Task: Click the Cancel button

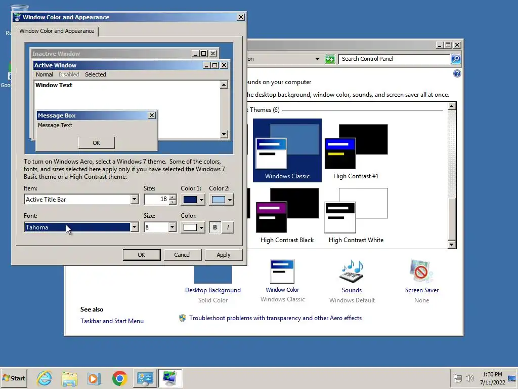Action: click(182, 255)
